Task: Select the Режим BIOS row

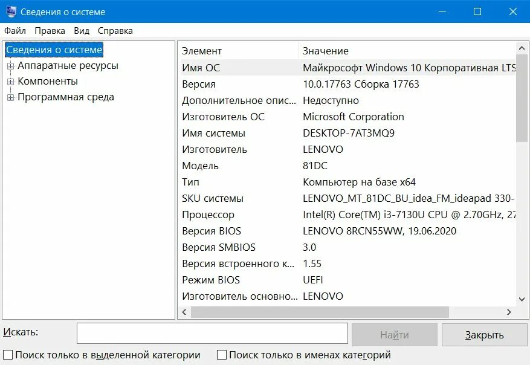Action: point(348,280)
